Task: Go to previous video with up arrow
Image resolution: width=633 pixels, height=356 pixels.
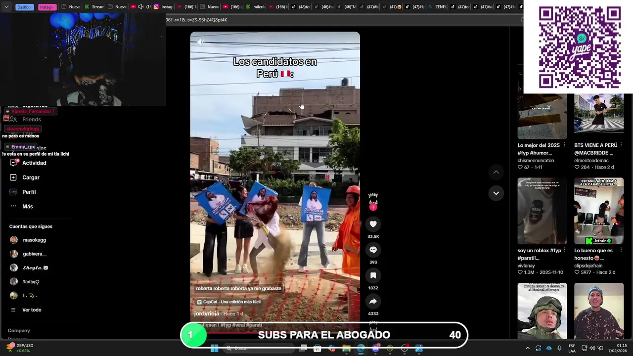Action: click(x=496, y=172)
